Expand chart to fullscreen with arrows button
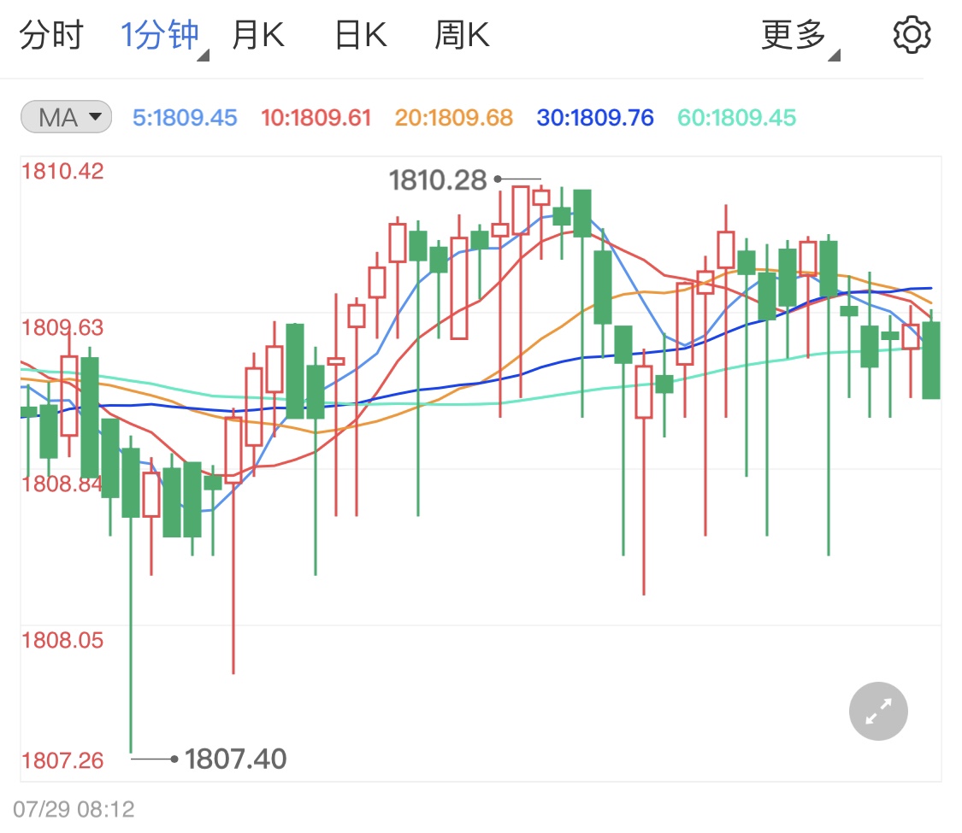The width and height of the screenshot is (962, 833). pyautogui.click(x=878, y=711)
